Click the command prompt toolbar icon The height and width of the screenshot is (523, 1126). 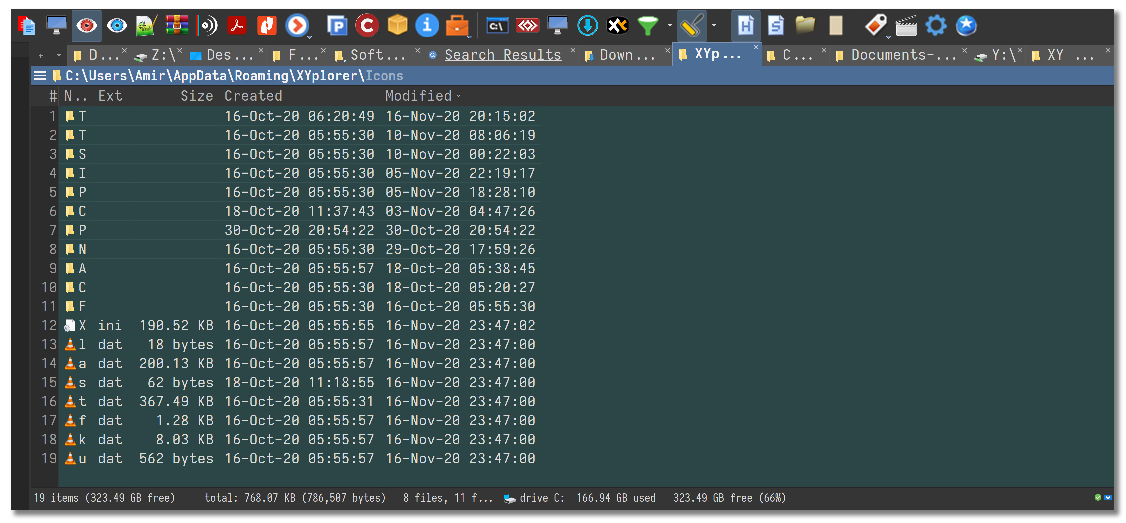(498, 25)
